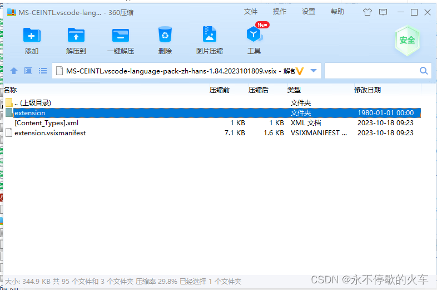Click the 360压缩 app logo icon
Image resolution: width=437 pixels, height=290 pixels.
point(12,12)
